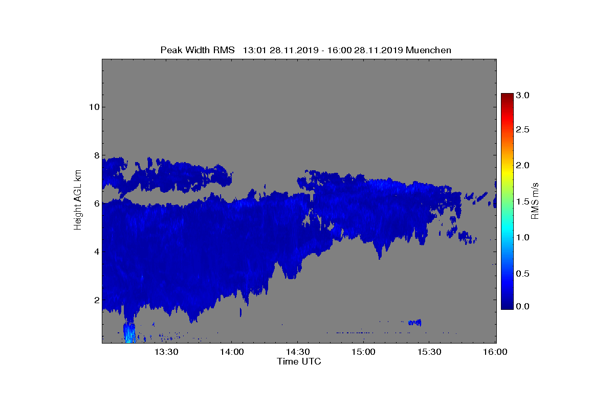Click the x-axis tick label "14:00"
The height and width of the screenshot is (409, 614).
232,352
